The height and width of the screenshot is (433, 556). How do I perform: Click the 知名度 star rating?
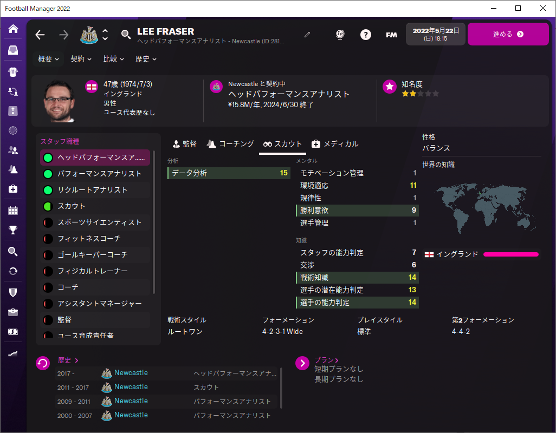point(420,94)
